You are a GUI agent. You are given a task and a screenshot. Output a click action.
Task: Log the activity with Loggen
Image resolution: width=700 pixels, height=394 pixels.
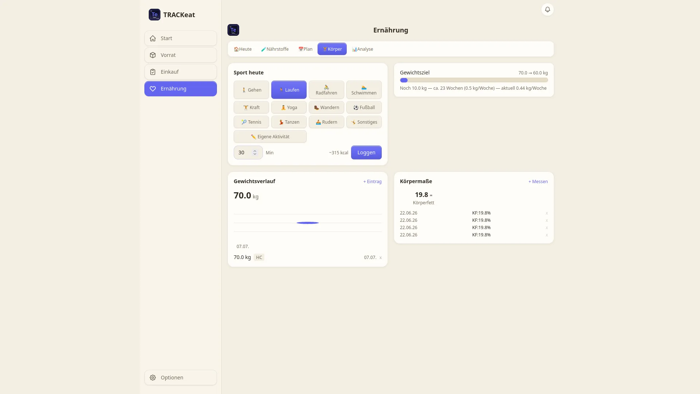(366, 152)
